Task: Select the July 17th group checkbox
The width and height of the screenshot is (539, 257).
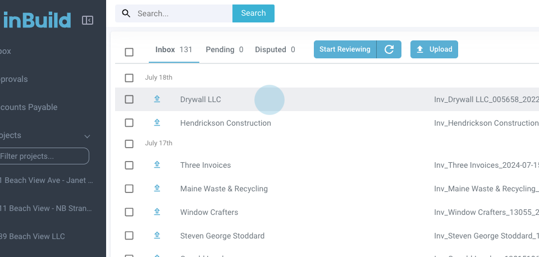Action: (129, 144)
